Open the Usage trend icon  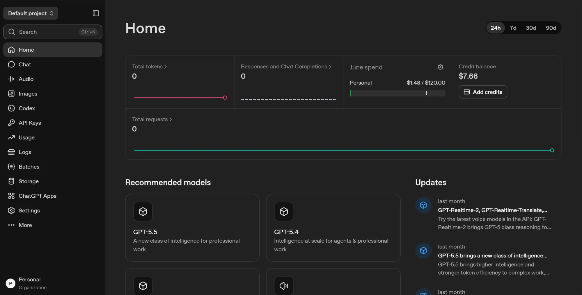point(11,137)
